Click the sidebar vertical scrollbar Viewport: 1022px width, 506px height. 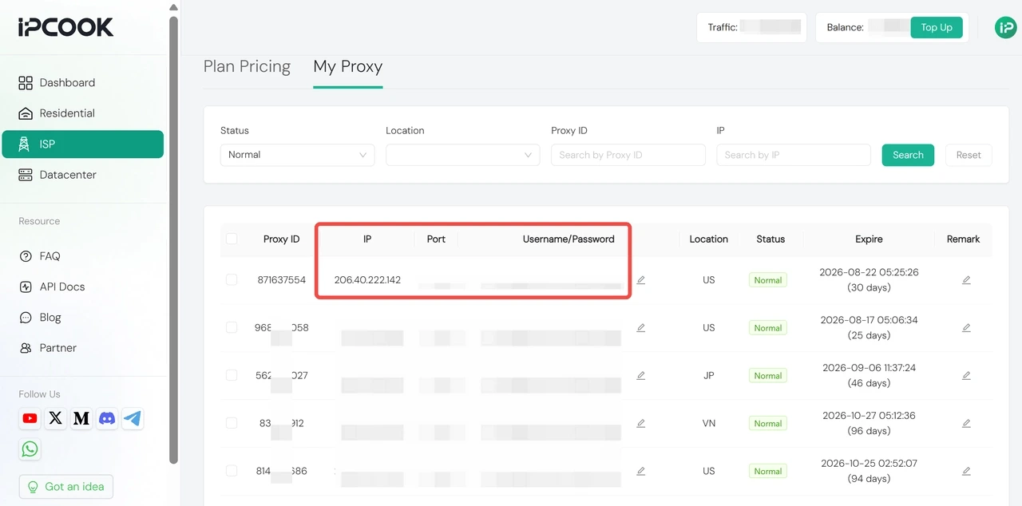[174, 239]
